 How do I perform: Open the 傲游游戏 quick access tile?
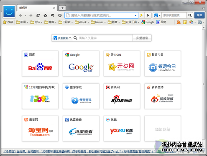pos(81,96)
